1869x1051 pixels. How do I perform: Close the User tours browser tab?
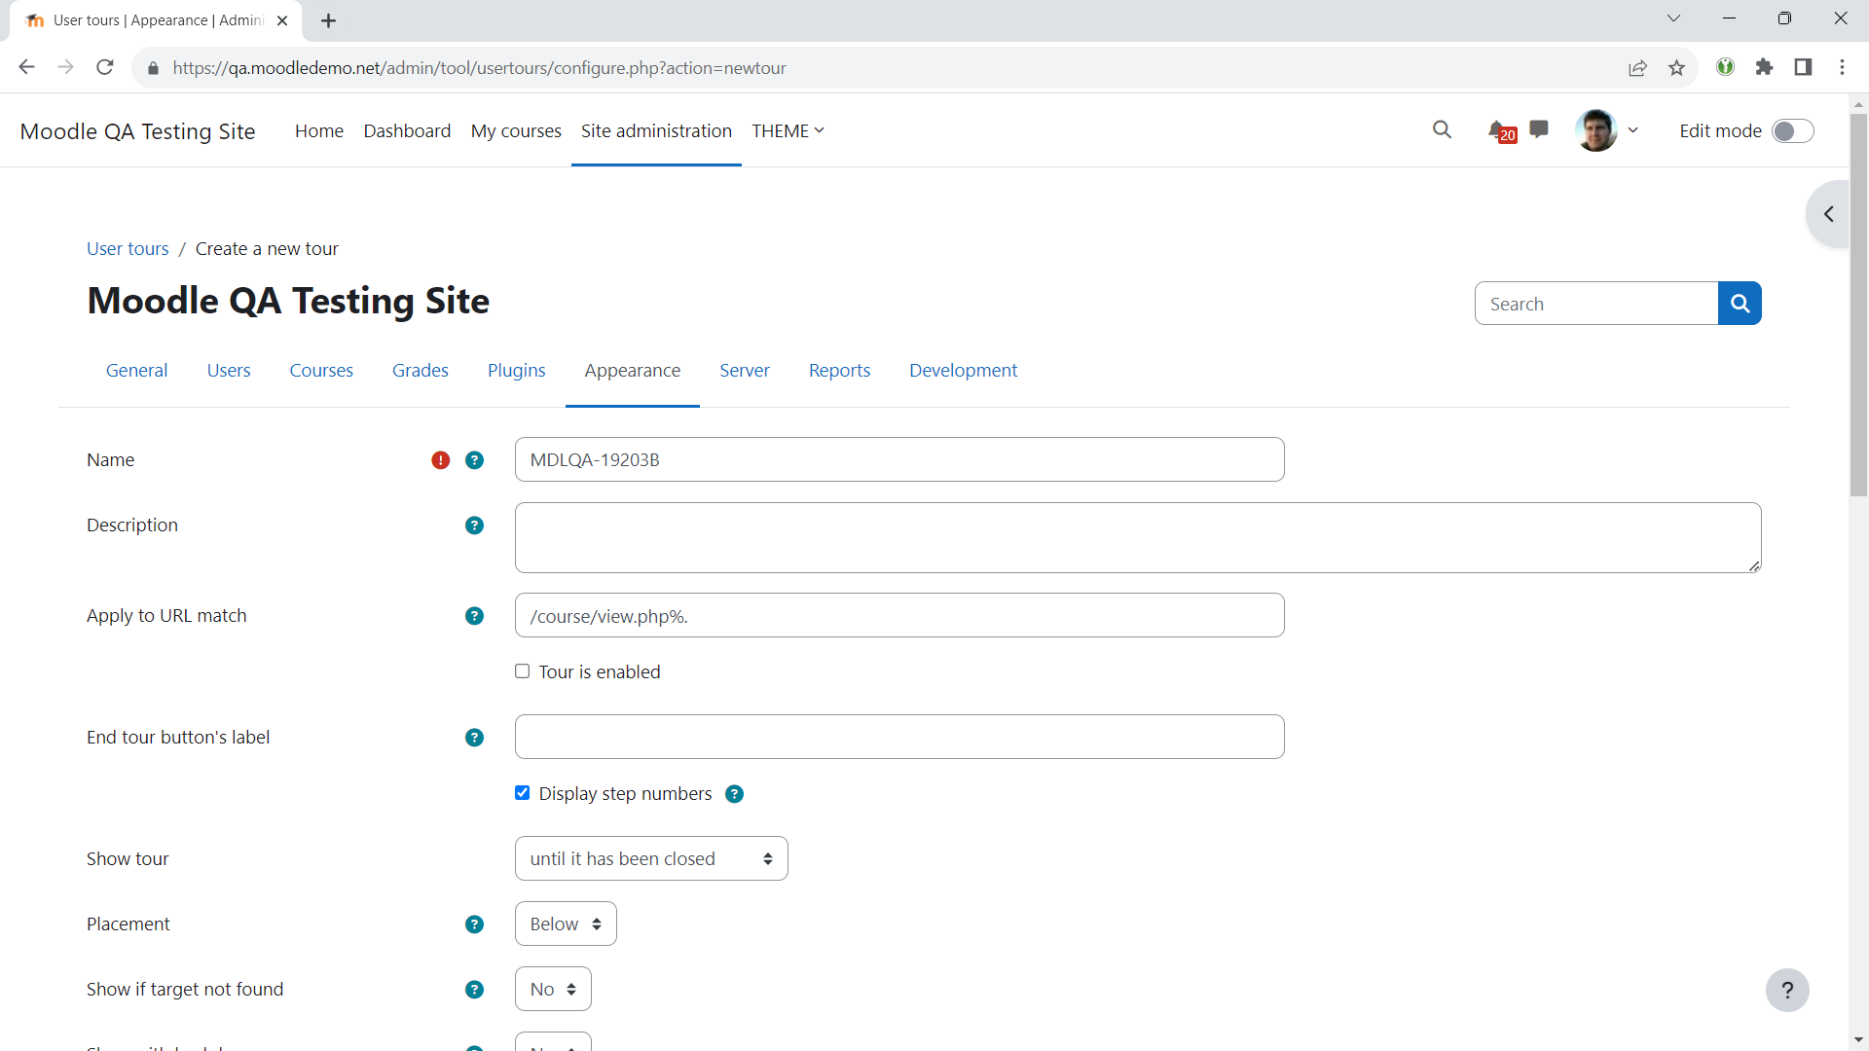282,20
